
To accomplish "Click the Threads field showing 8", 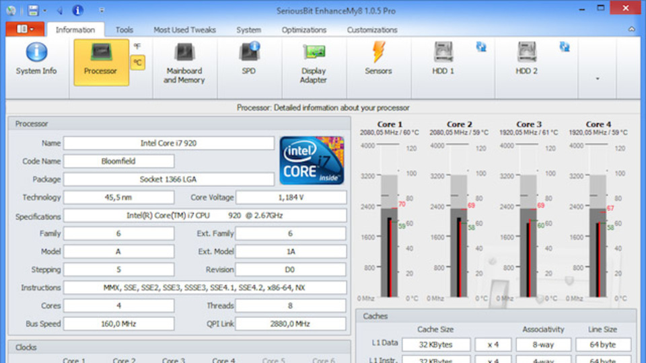I will (x=291, y=306).
